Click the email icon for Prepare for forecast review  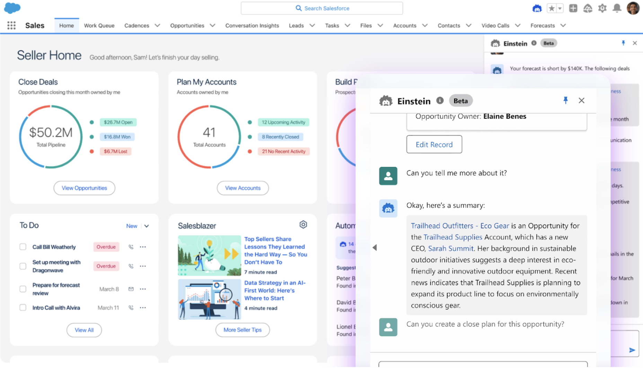[131, 289]
